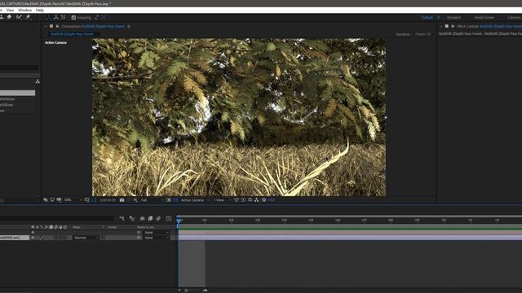
Task: Toggle hide shy layers switch
Action: pyautogui.click(x=142, y=218)
